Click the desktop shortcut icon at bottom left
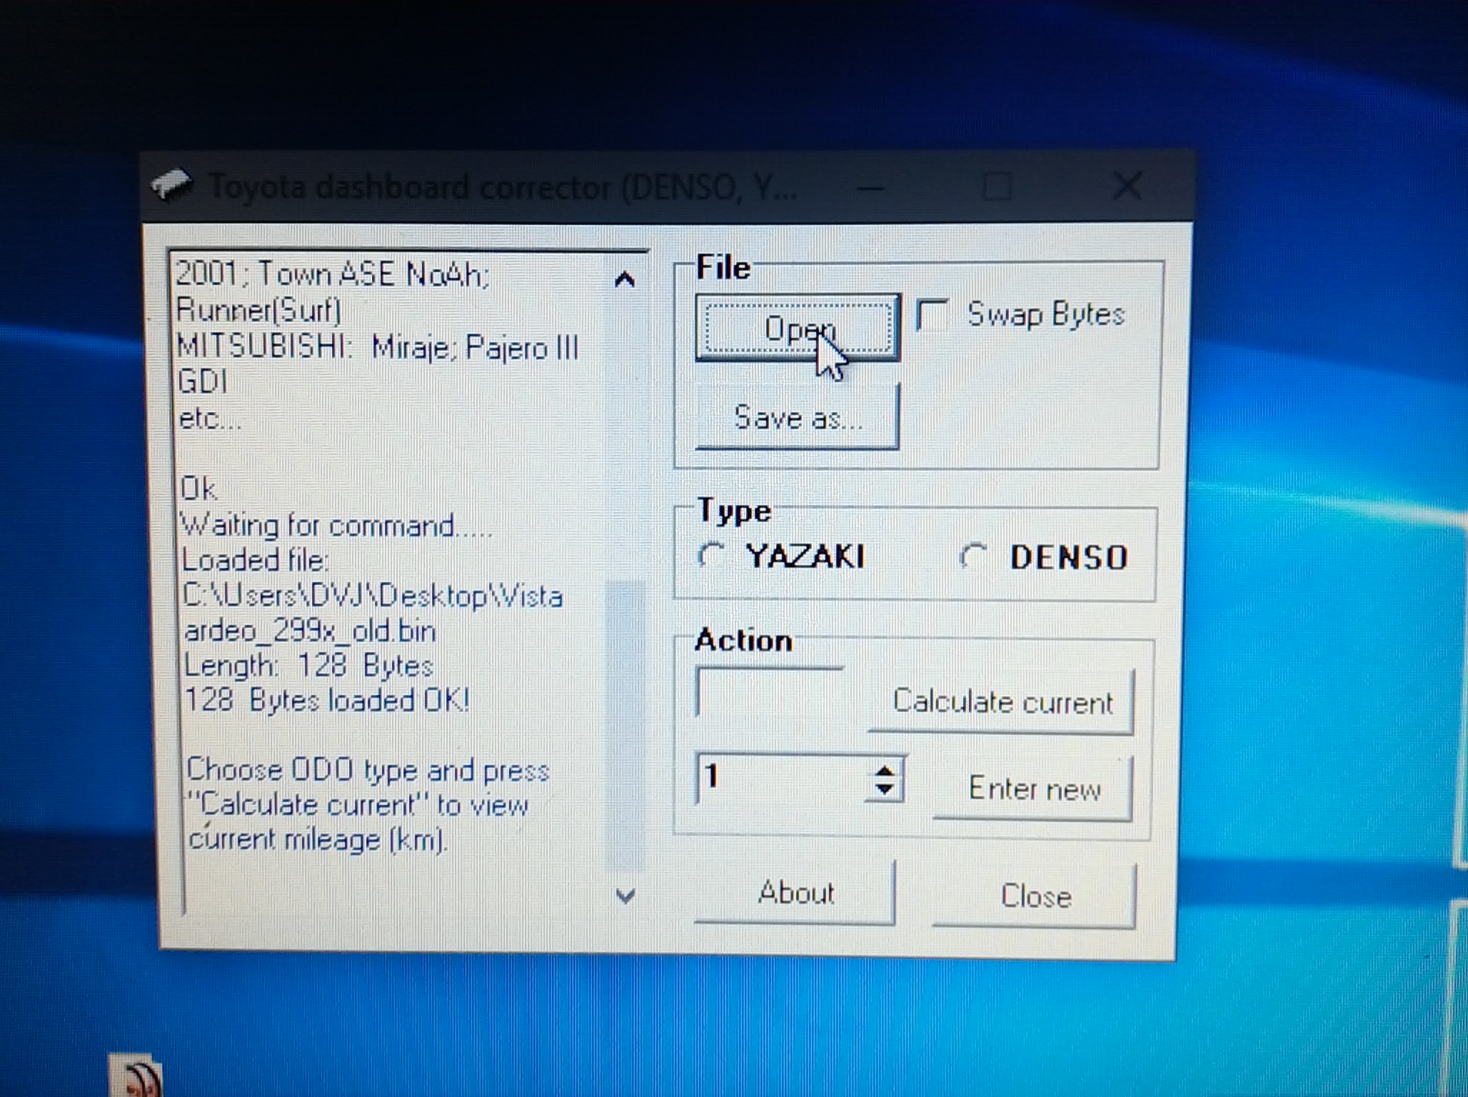Image resolution: width=1468 pixels, height=1097 pixels. point(137,1077)
